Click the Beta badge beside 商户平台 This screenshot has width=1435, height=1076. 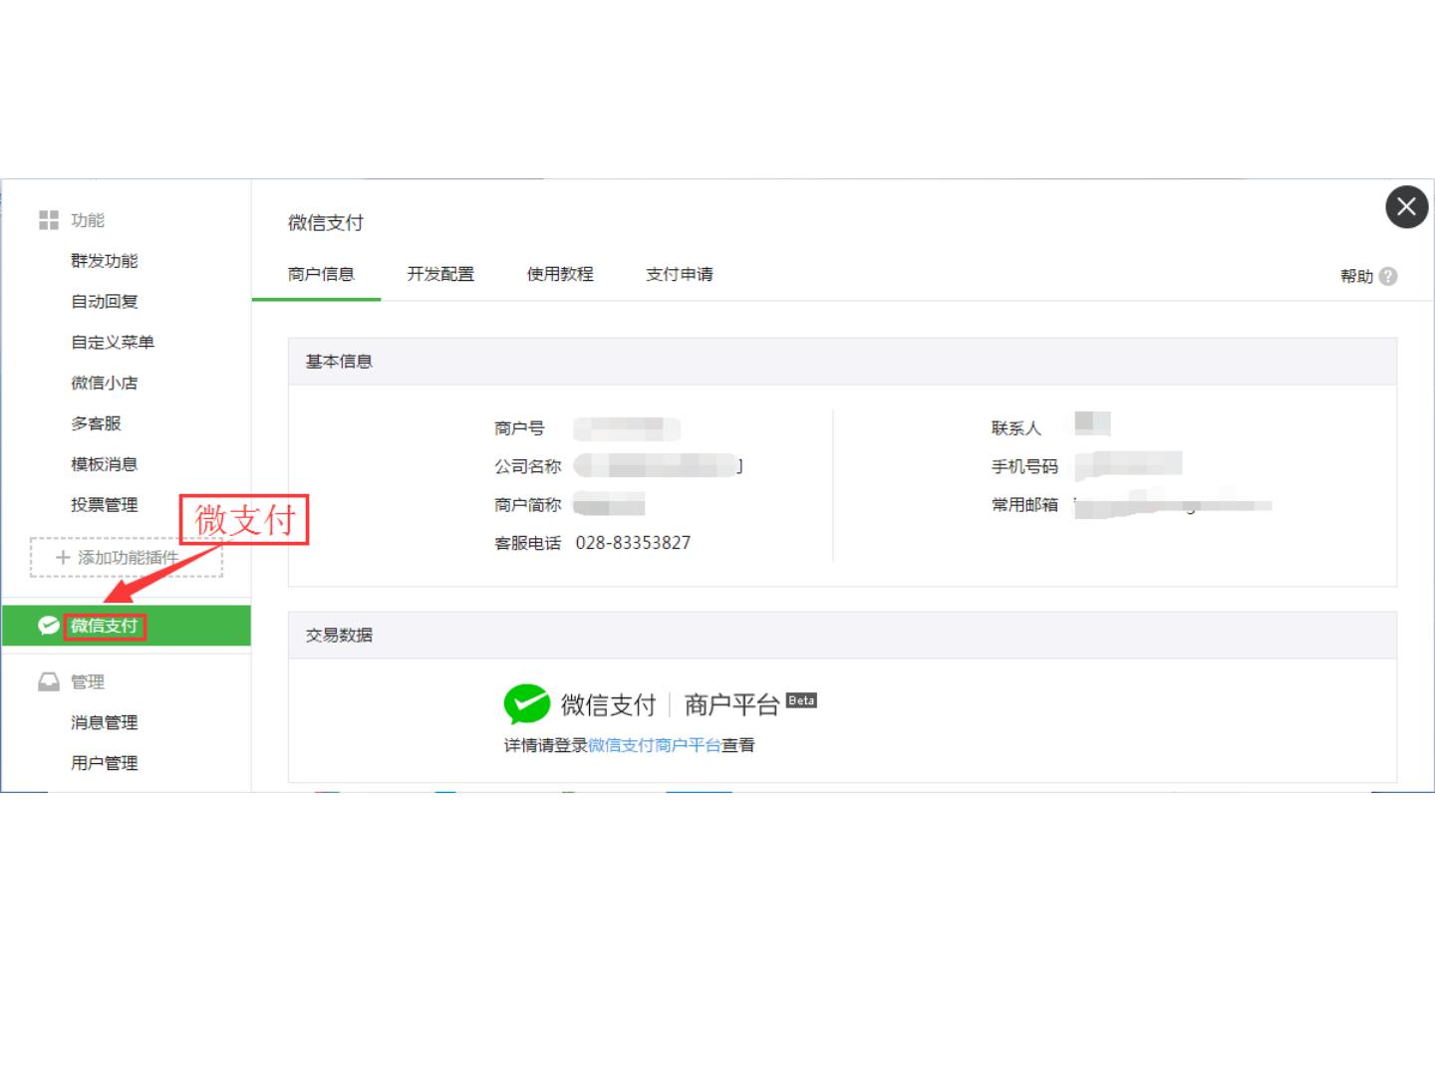[801, 700]
